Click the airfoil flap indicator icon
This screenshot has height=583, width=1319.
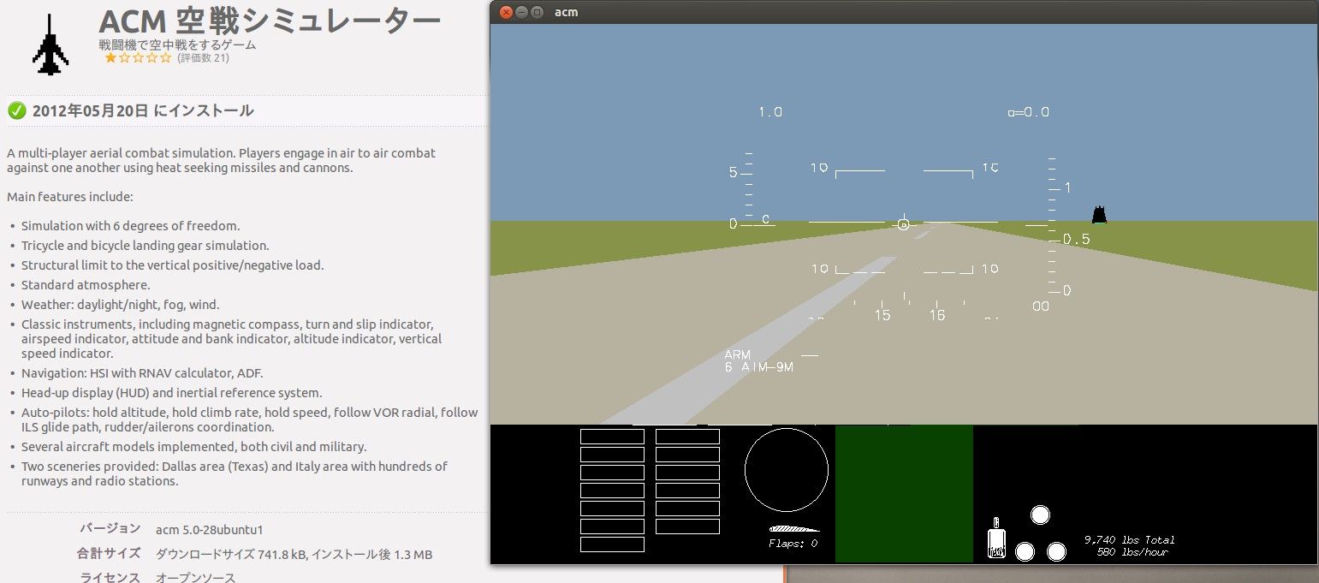pos(794,529)
